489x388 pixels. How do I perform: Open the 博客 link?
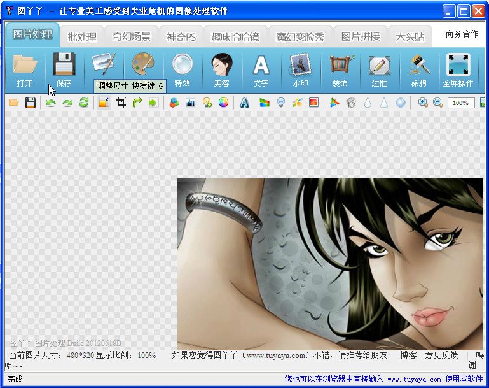pos(408,356)
